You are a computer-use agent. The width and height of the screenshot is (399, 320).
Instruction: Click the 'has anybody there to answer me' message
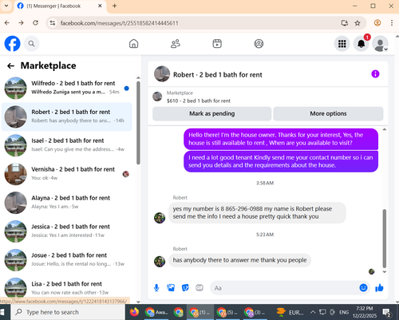(239, 260)
